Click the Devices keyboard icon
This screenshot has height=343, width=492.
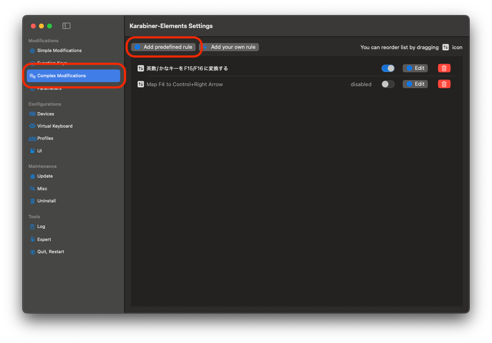tap(32, 114)
